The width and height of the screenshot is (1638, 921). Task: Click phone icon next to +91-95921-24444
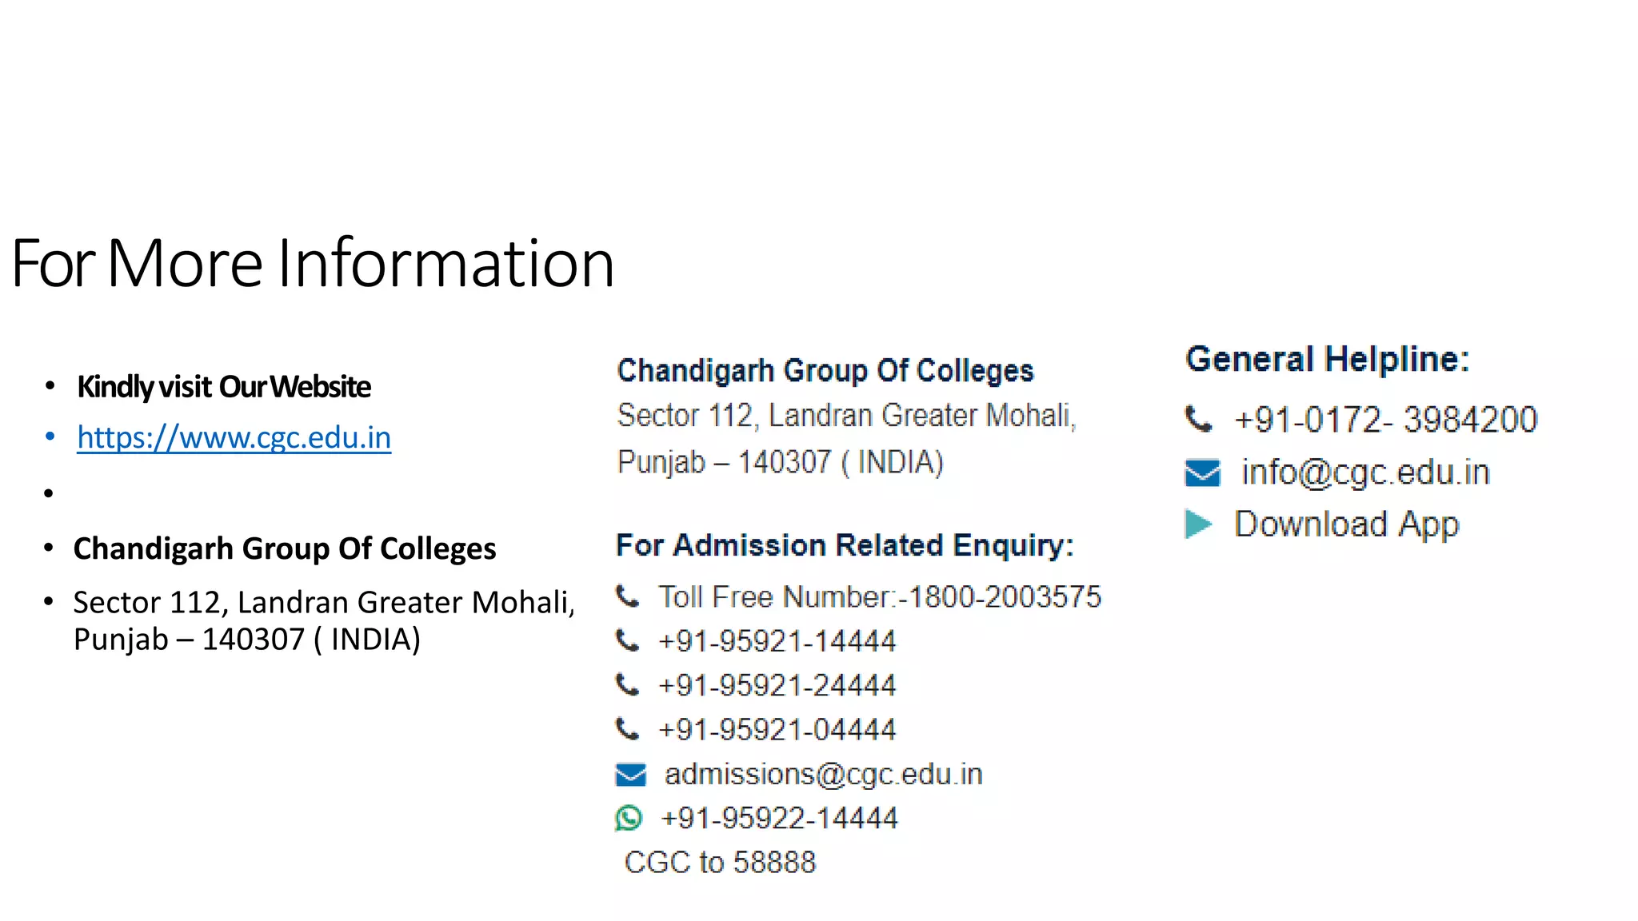pos(628,685)
